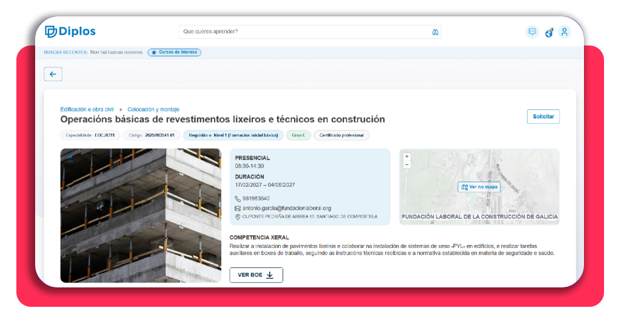Click the binoculars search icon
Image resolution: width=621 pixels, height=325 pixels.
[435, 32]
